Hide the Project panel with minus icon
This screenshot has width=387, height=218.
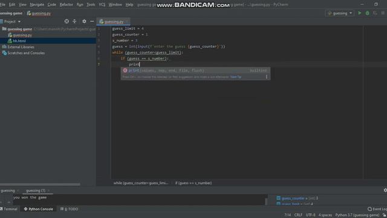coord(92,22)
